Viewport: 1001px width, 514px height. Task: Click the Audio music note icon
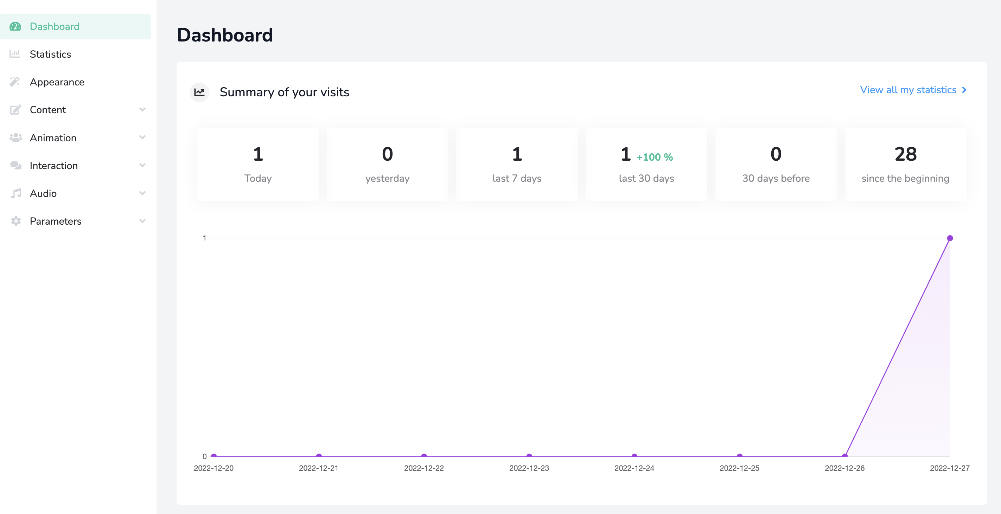click(15, 193)
